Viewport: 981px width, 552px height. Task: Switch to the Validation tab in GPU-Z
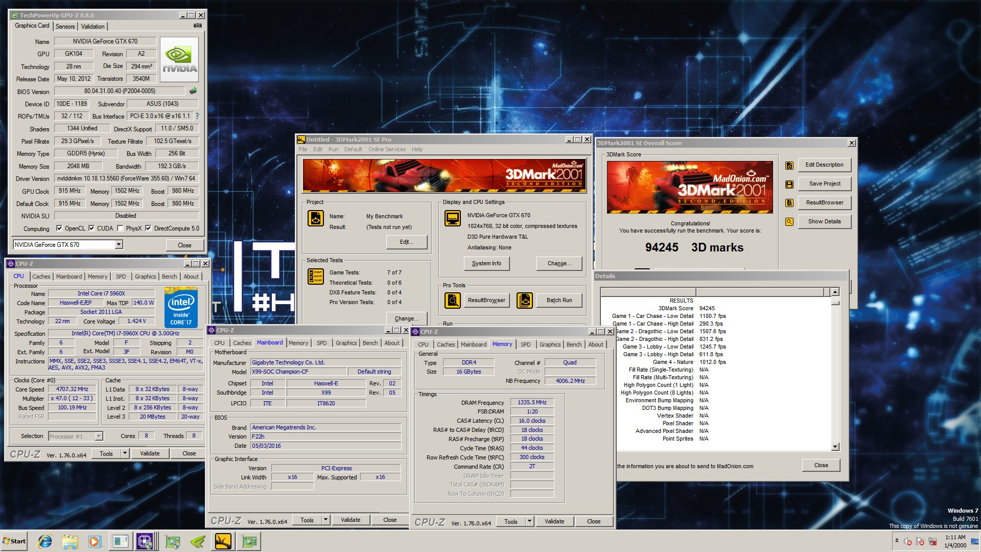(92, 27)
